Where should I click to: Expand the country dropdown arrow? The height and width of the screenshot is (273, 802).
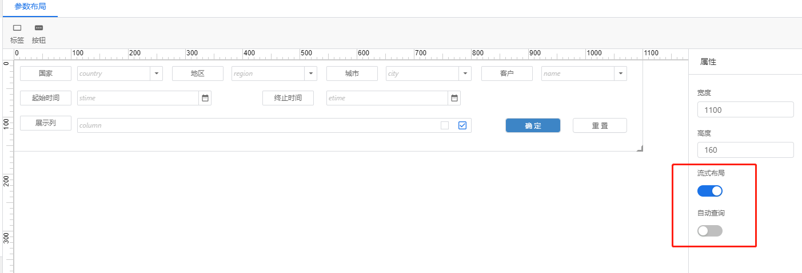[x=157, y=74]
